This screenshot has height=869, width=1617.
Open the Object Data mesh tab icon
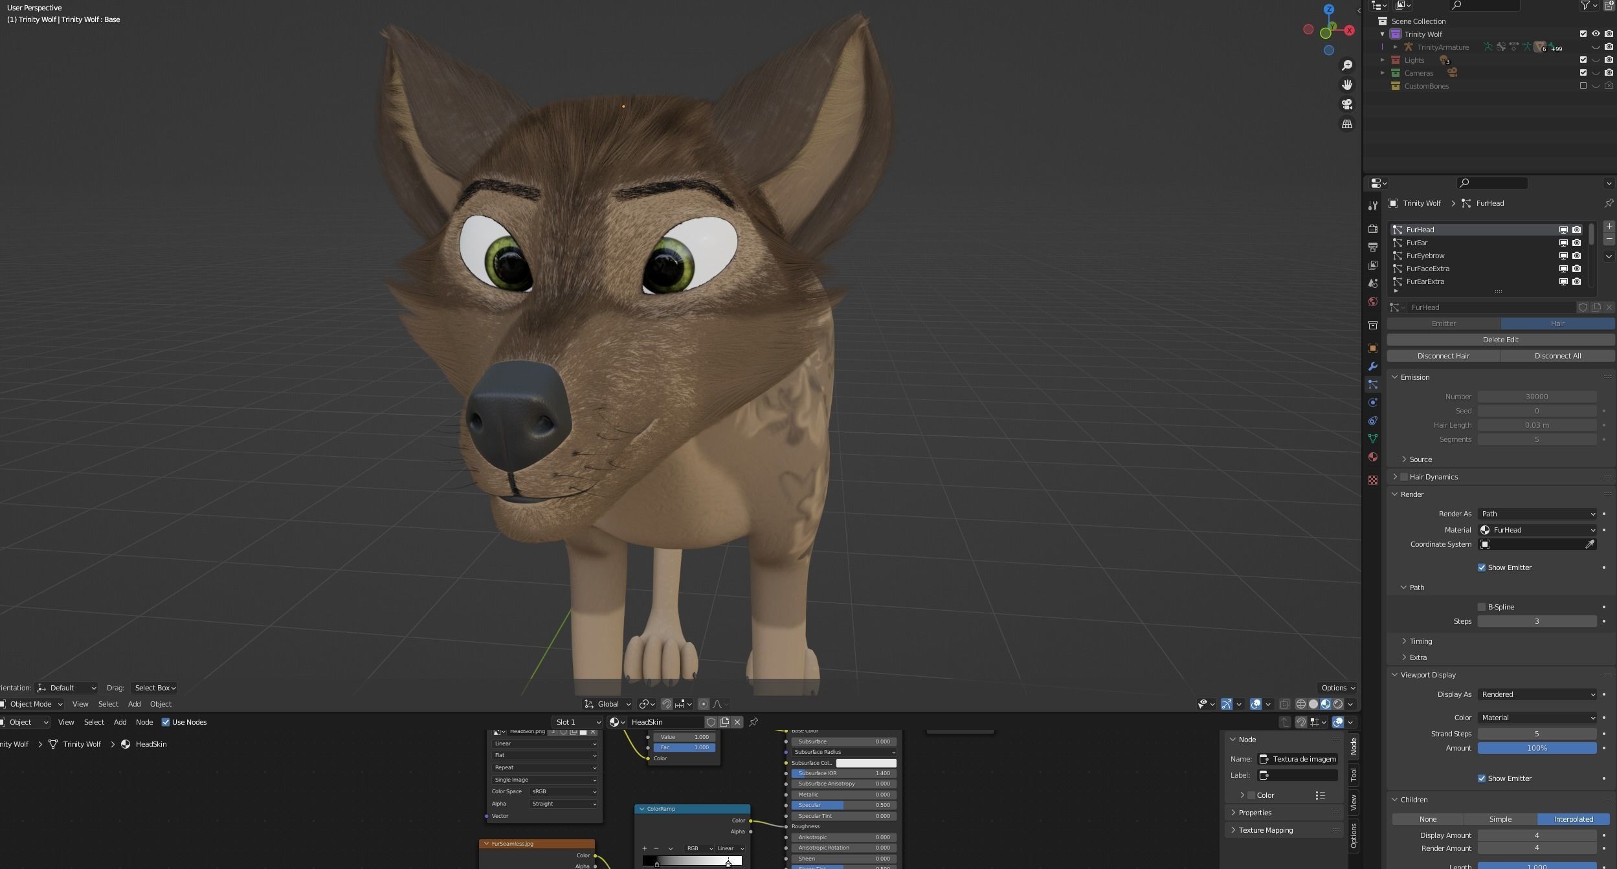(x=1372, y=439)
